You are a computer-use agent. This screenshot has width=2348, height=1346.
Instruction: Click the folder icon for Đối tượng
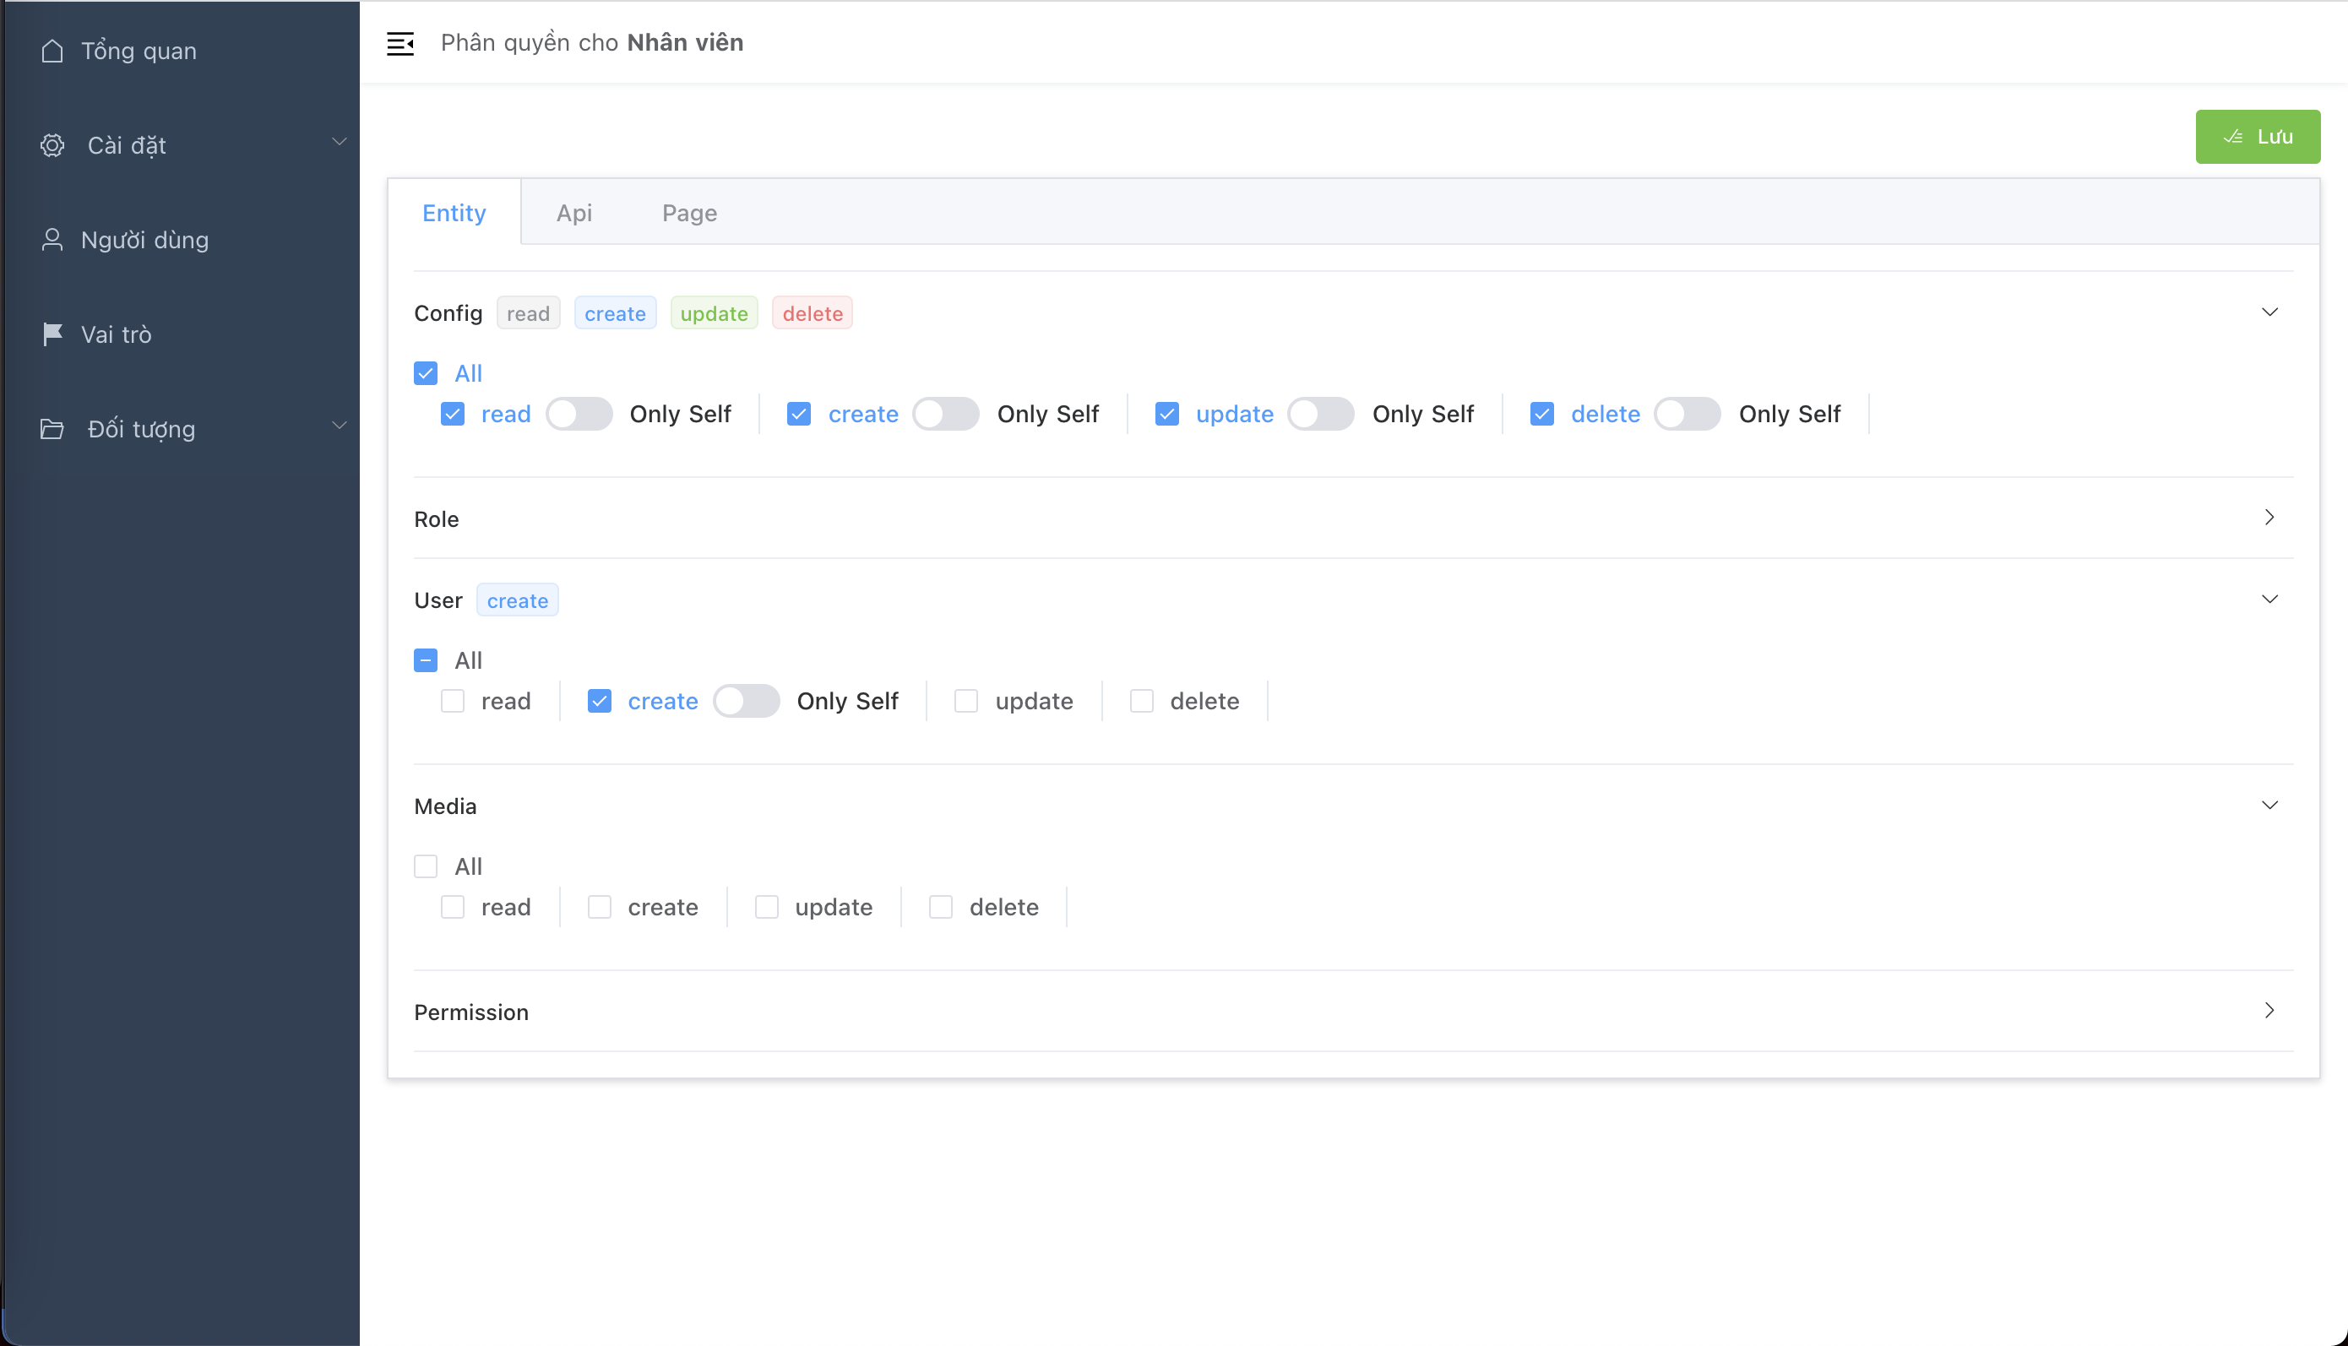point(52,429)
